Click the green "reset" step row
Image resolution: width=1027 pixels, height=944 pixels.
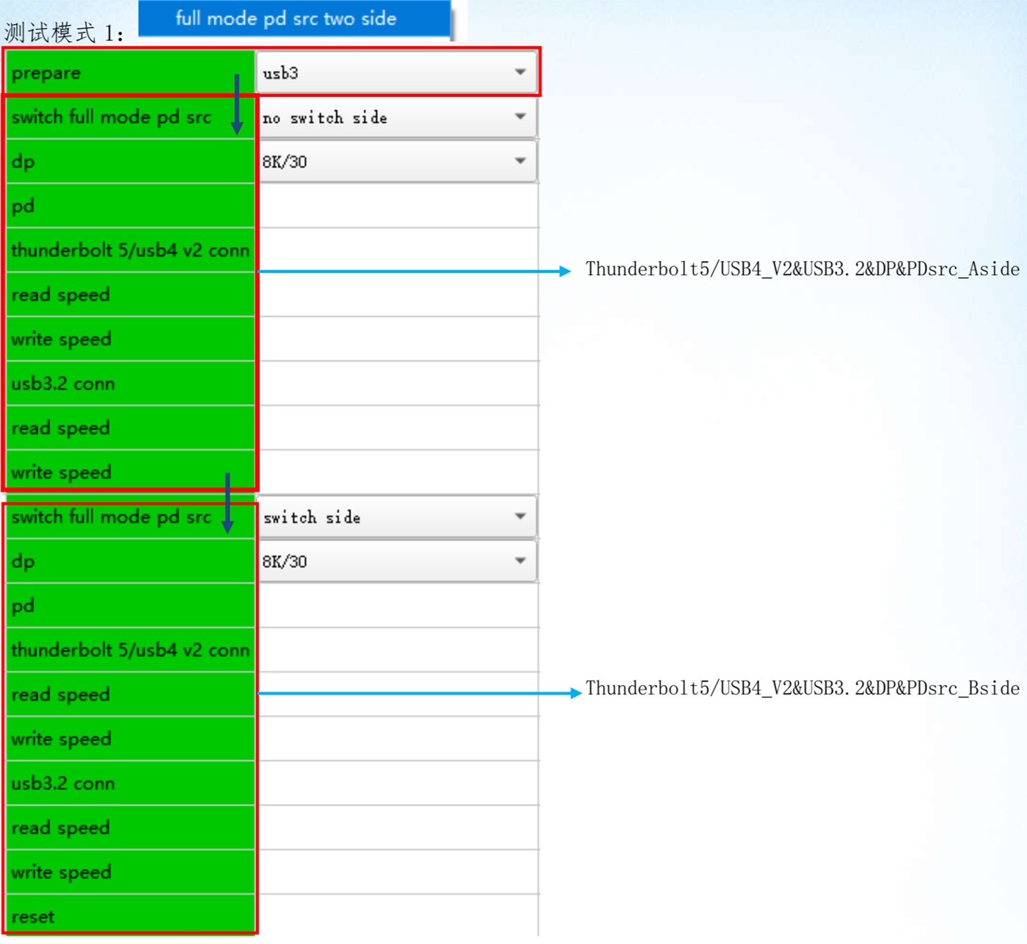(130, 916)
